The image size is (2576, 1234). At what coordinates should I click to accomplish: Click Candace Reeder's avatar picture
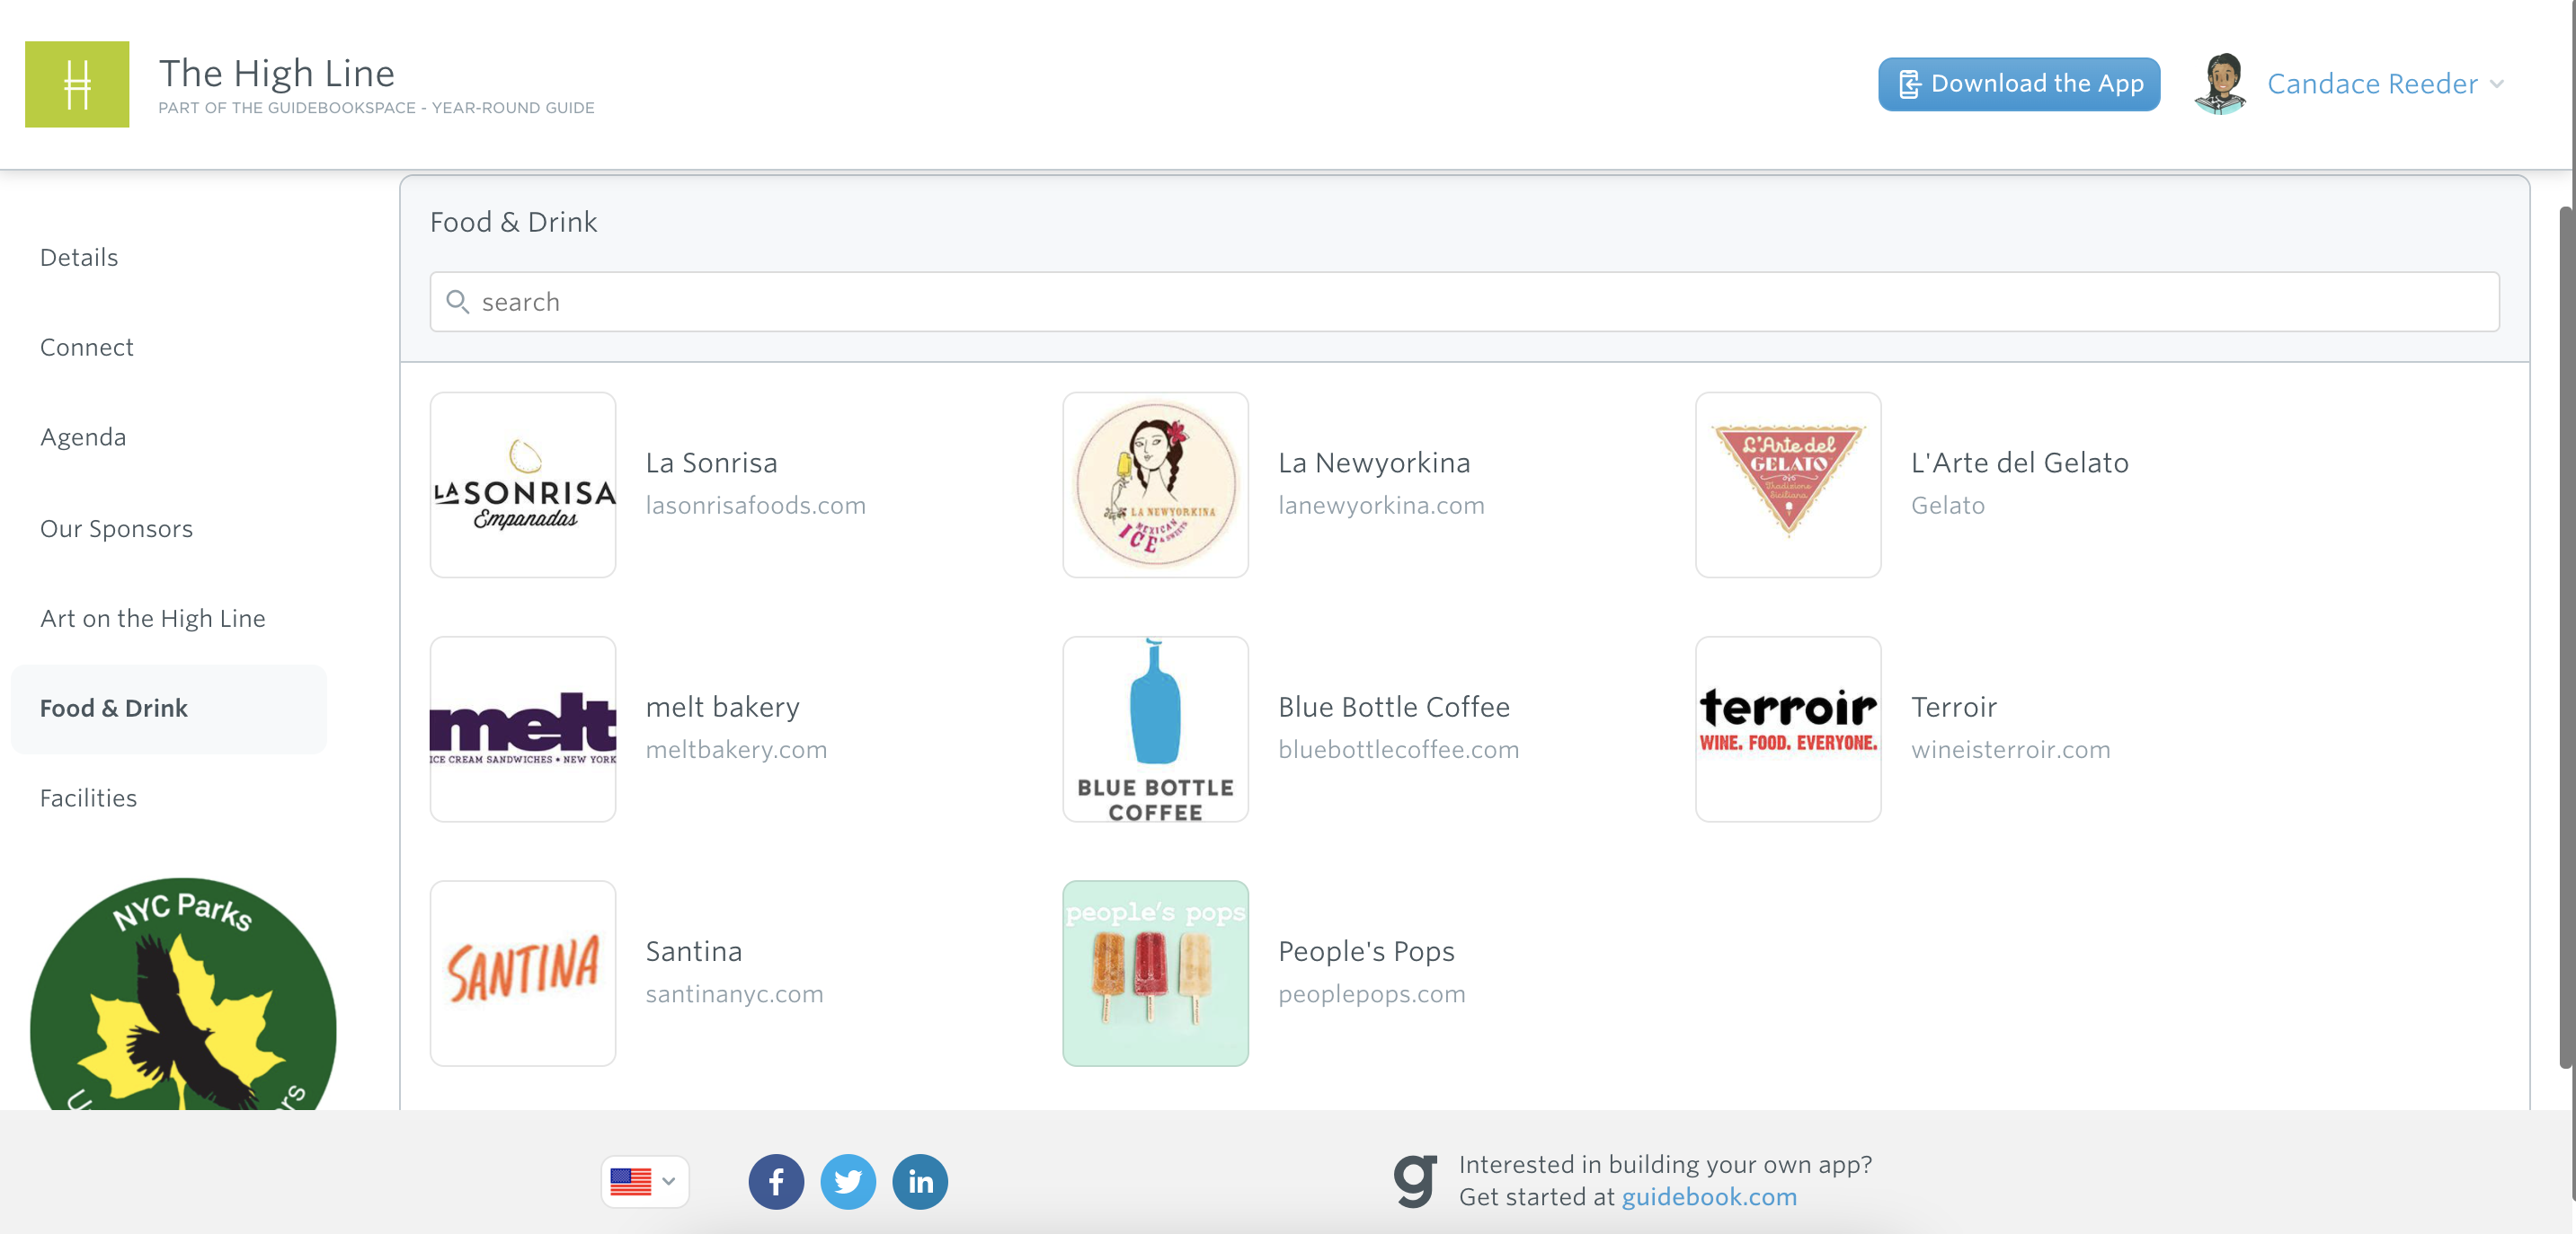[2220, 84]
